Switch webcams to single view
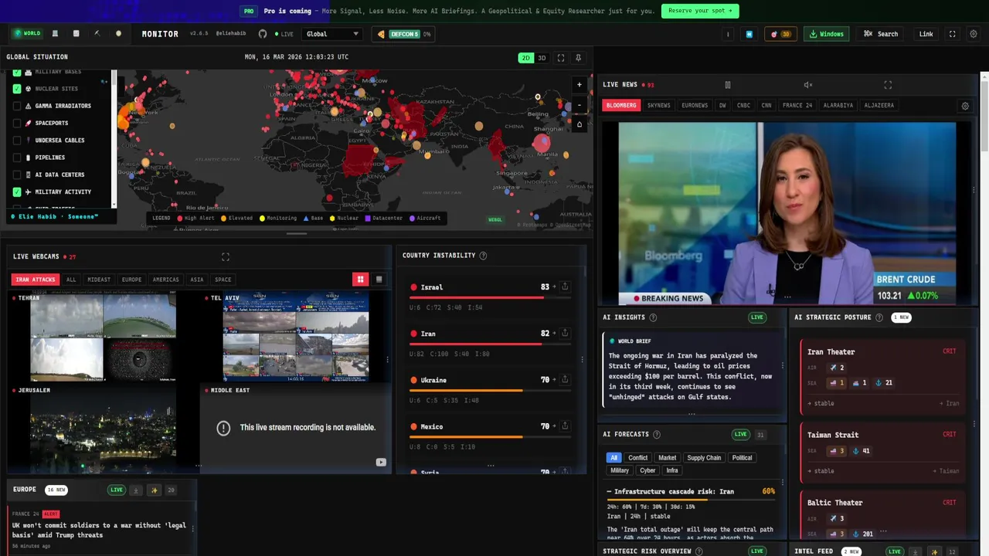989x556 pixels. (x=379, y=280)
